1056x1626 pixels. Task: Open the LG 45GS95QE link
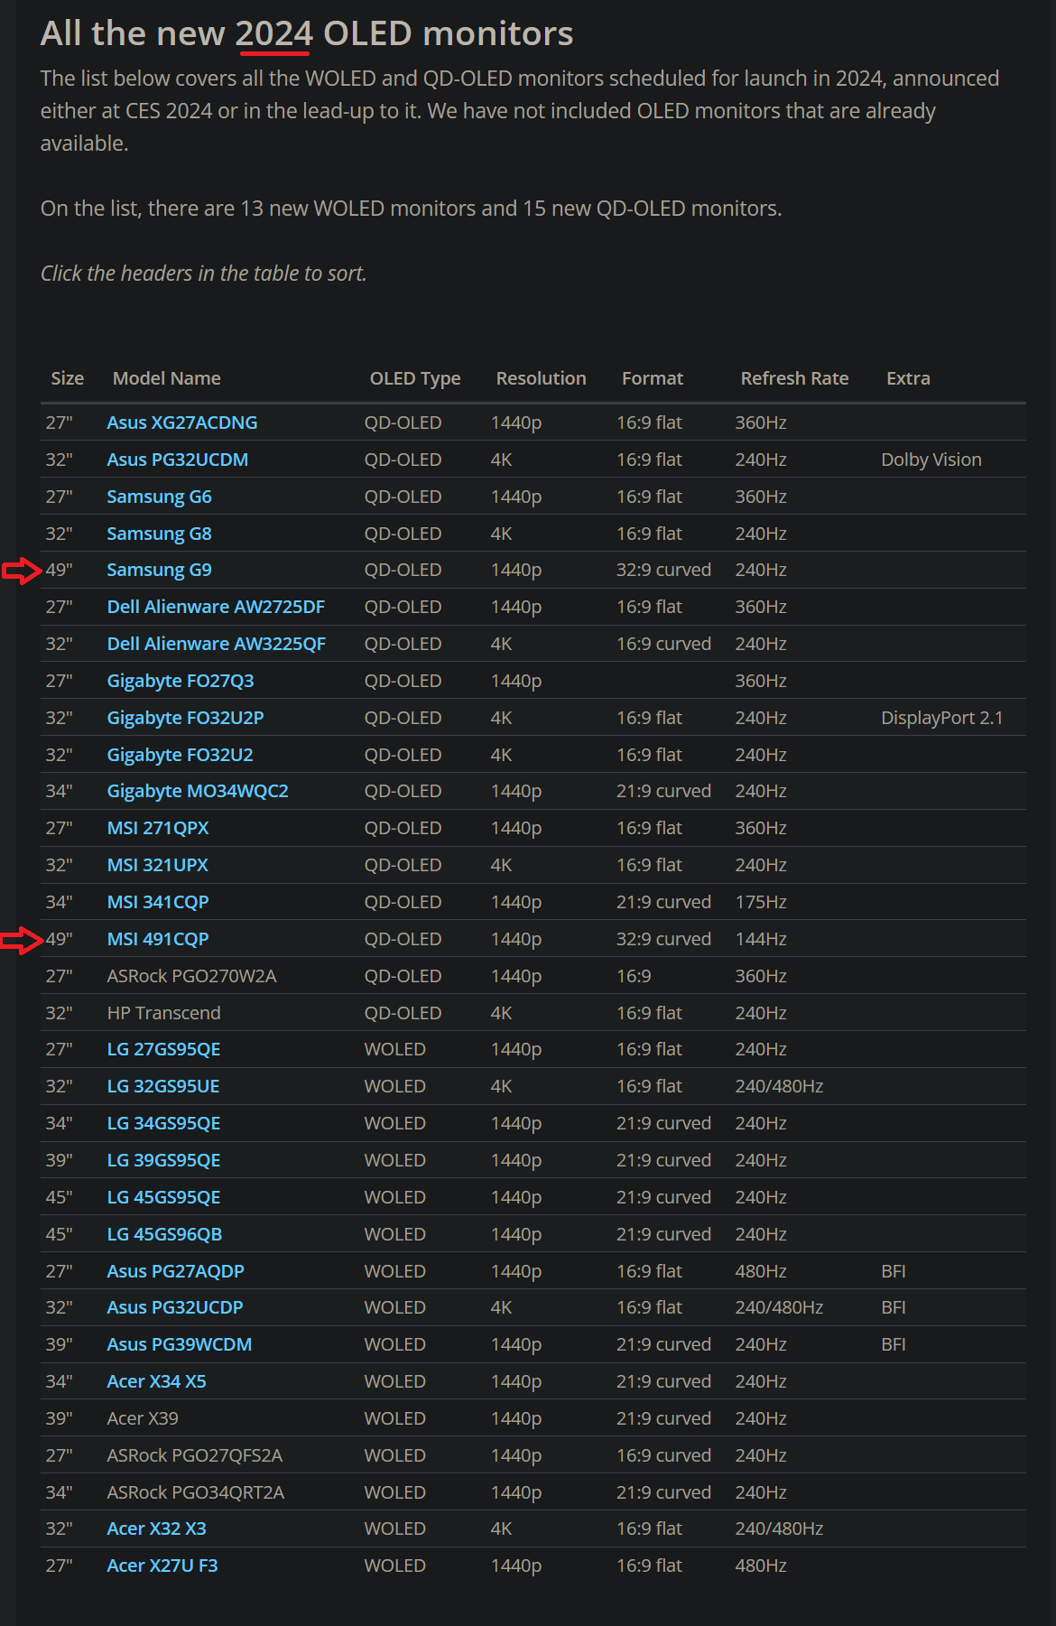coord(164,1197)
